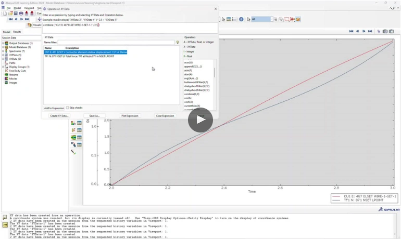Open the Viewport menu
This screenshot has width=401, height=239.
click(29, 8)
